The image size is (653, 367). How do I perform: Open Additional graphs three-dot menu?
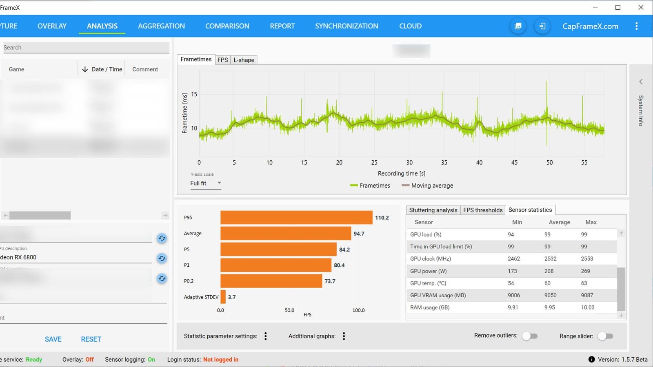coord(344,336)
